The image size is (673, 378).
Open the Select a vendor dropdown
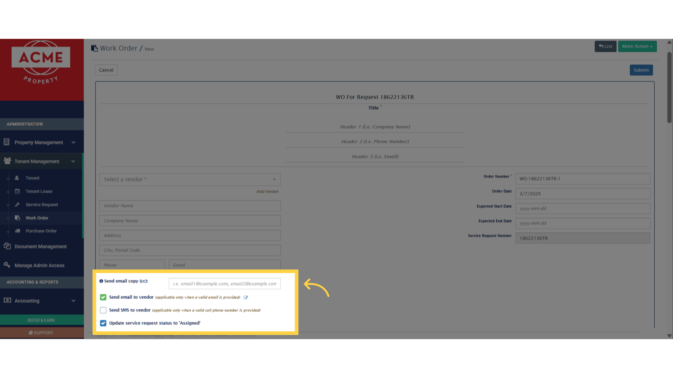(190, 180)
